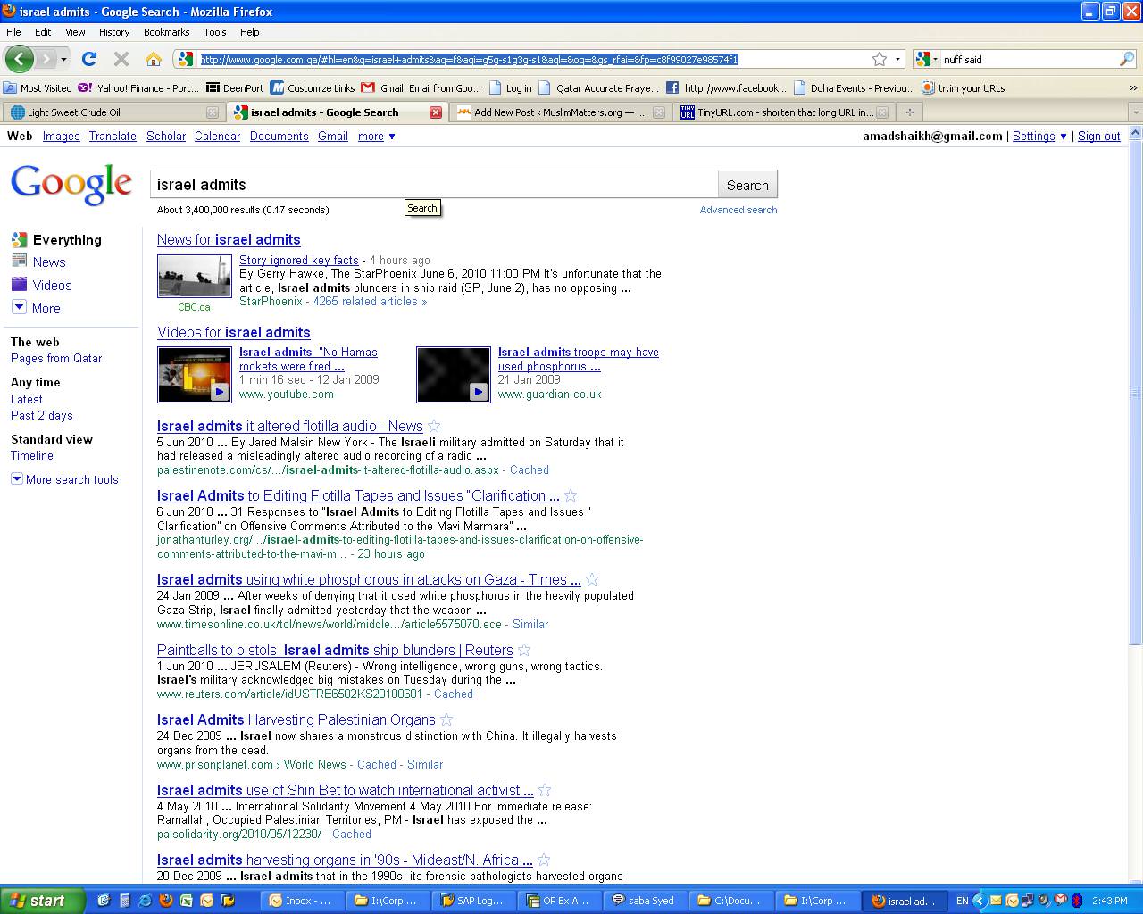
Task: Click the Firefox Back arrow button
Action: tap(19, 59)
